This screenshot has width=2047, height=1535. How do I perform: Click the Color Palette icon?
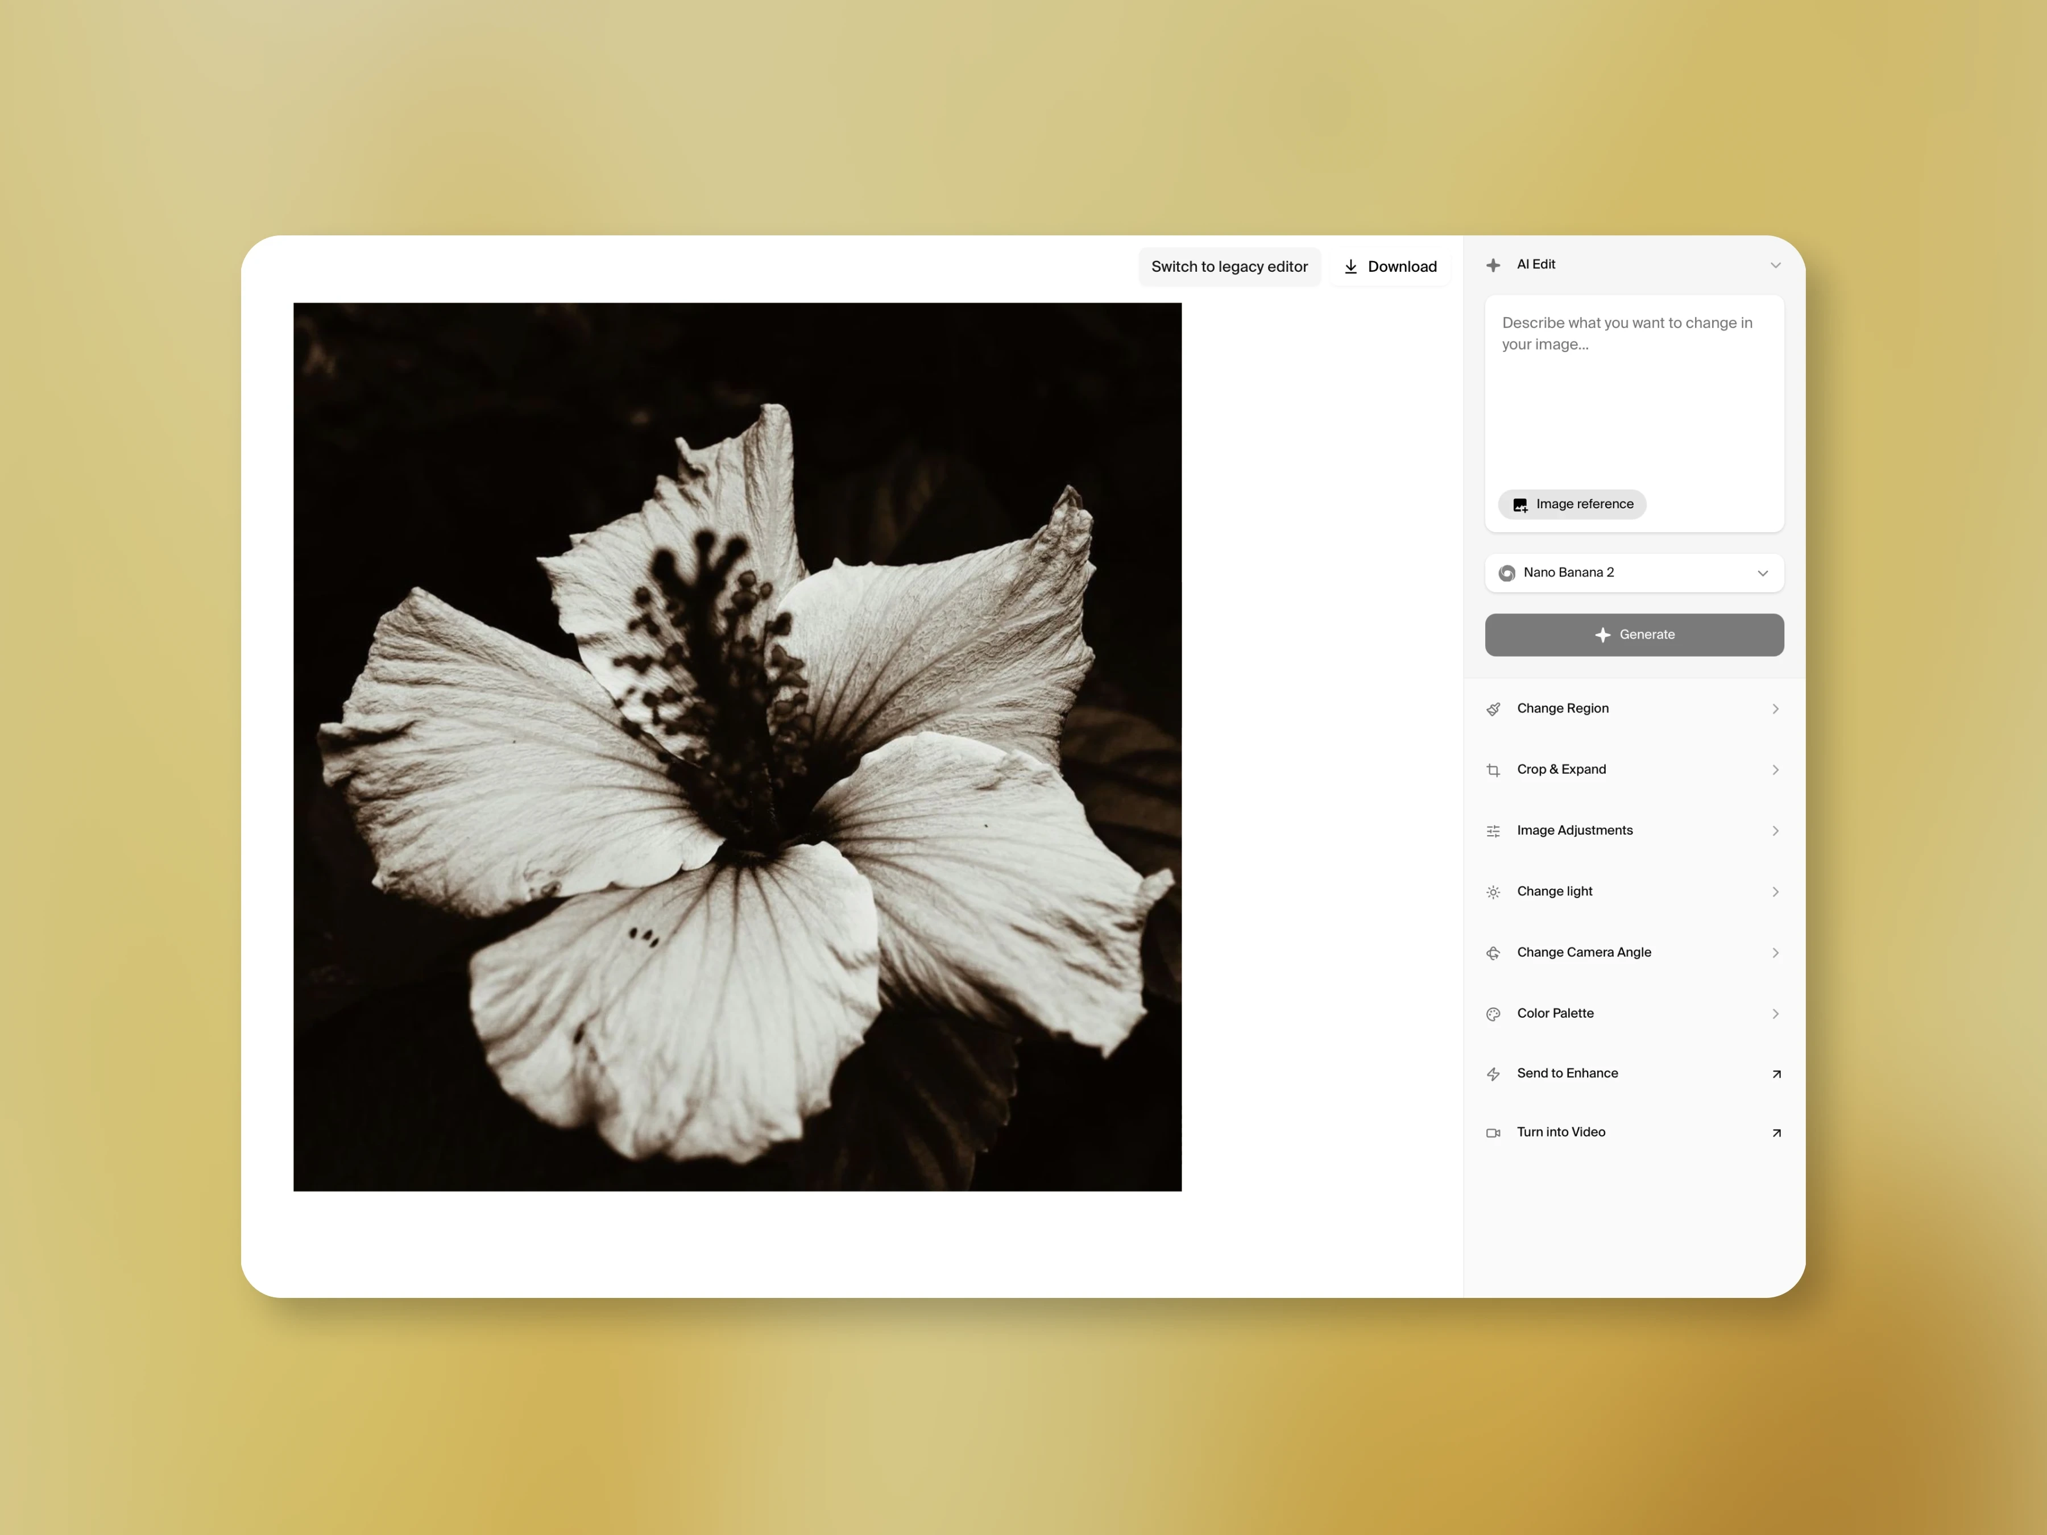(1493, 1014)
